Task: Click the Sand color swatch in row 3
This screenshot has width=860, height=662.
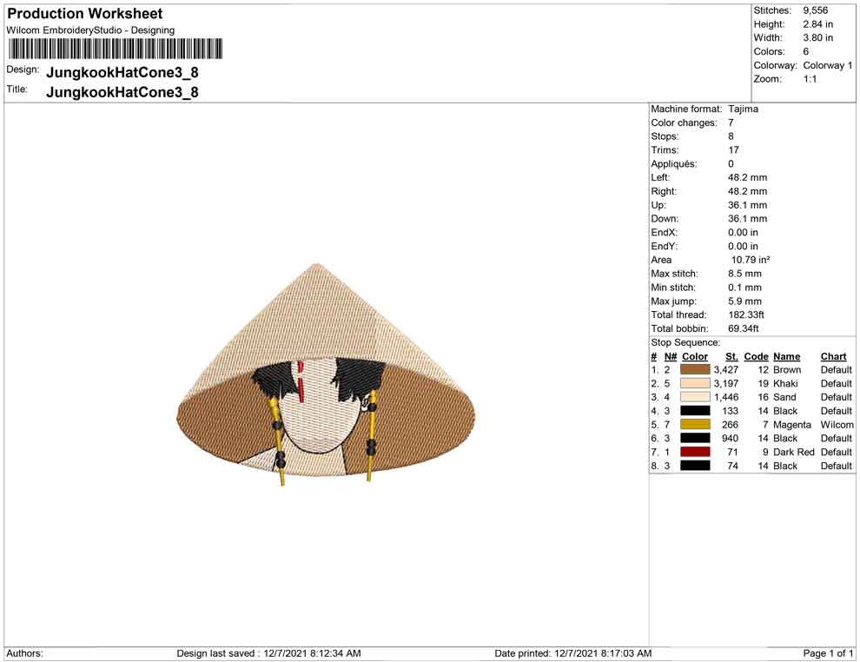Action: tap(695, 397)
